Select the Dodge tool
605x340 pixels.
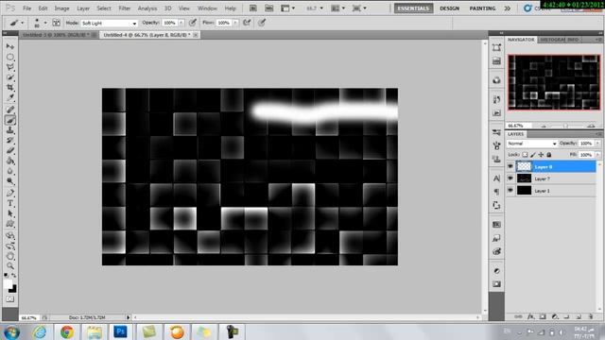tap(10, 181)
